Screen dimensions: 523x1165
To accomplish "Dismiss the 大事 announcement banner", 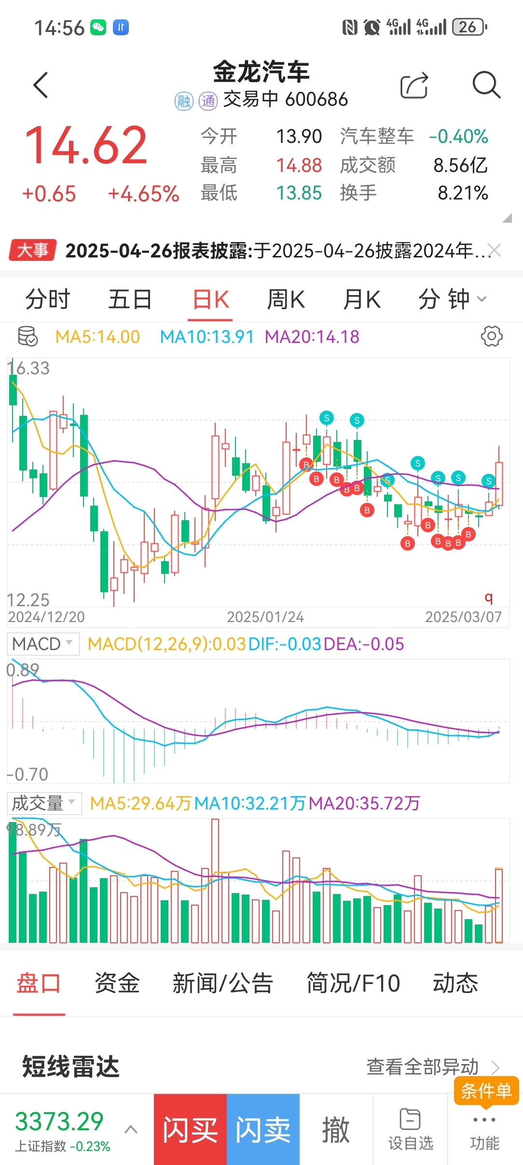I will [494, 250].
